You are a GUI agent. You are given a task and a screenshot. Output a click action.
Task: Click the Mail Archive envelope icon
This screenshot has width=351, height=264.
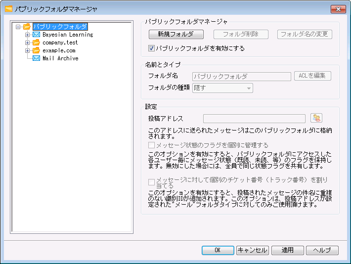[36, 58]
